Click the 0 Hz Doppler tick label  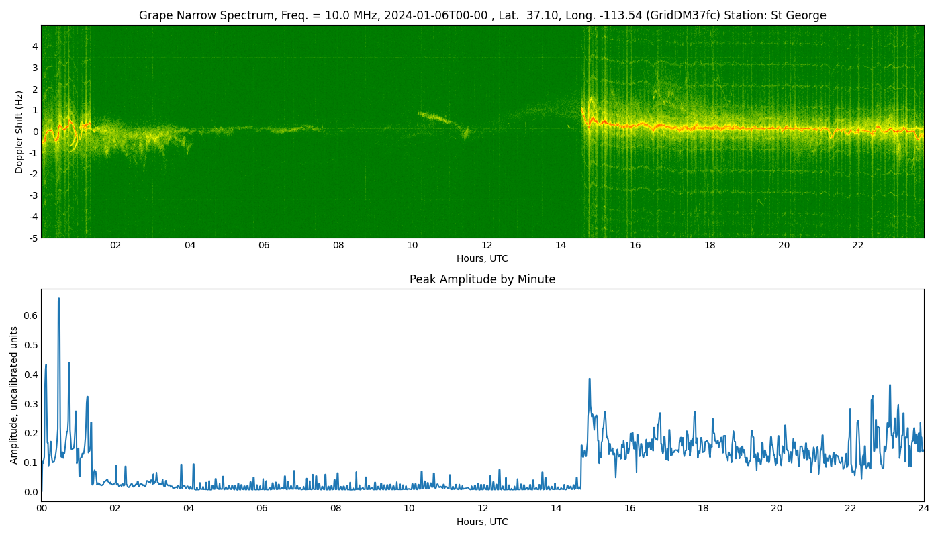tap(35, 132)
